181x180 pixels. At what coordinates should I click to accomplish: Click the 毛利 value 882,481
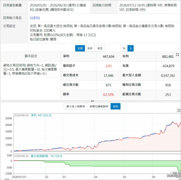pyautogui.click(x=168, y=57)
